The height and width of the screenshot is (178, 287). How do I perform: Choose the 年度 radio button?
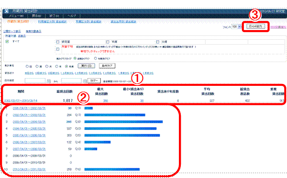(x=66, y=66)
